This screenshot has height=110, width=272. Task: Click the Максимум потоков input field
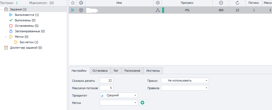pyautogui.click(x=107, y=88)
